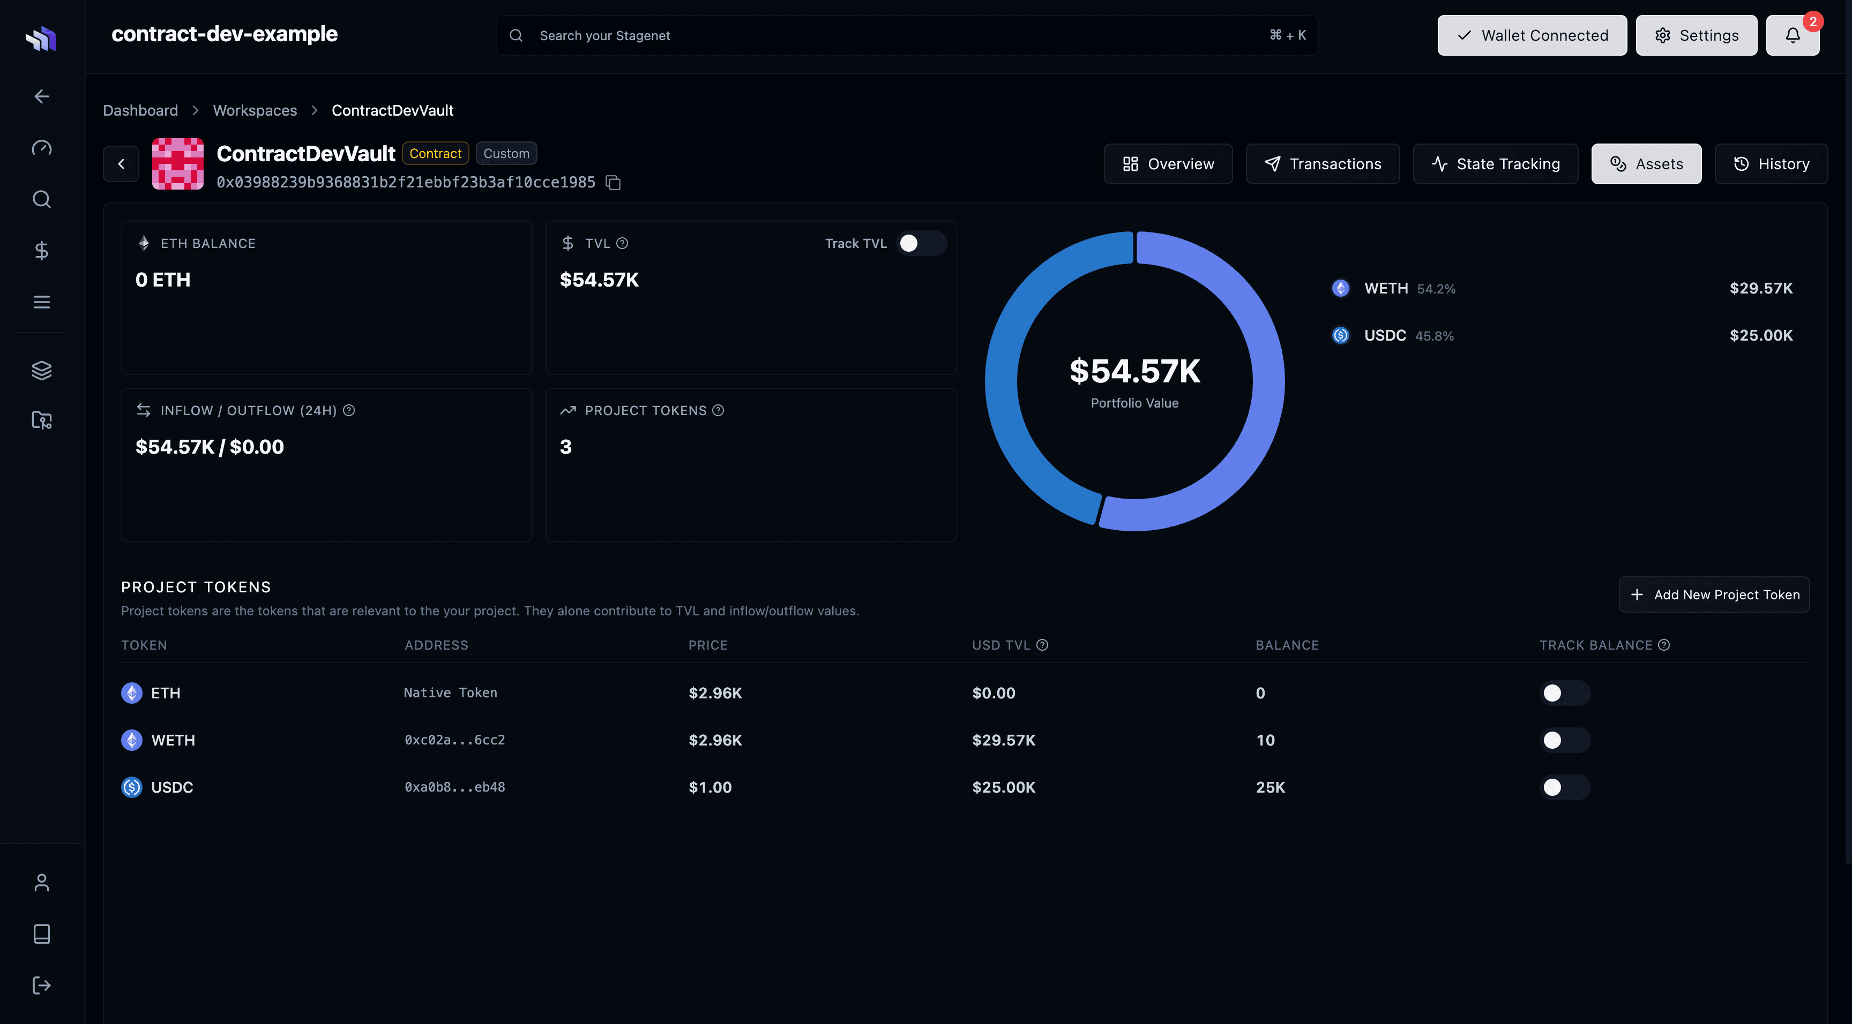Click the Add New Project Token button
Image resolution: width=1852 pixels, height=1024 pixels.
click(1713, 594)
